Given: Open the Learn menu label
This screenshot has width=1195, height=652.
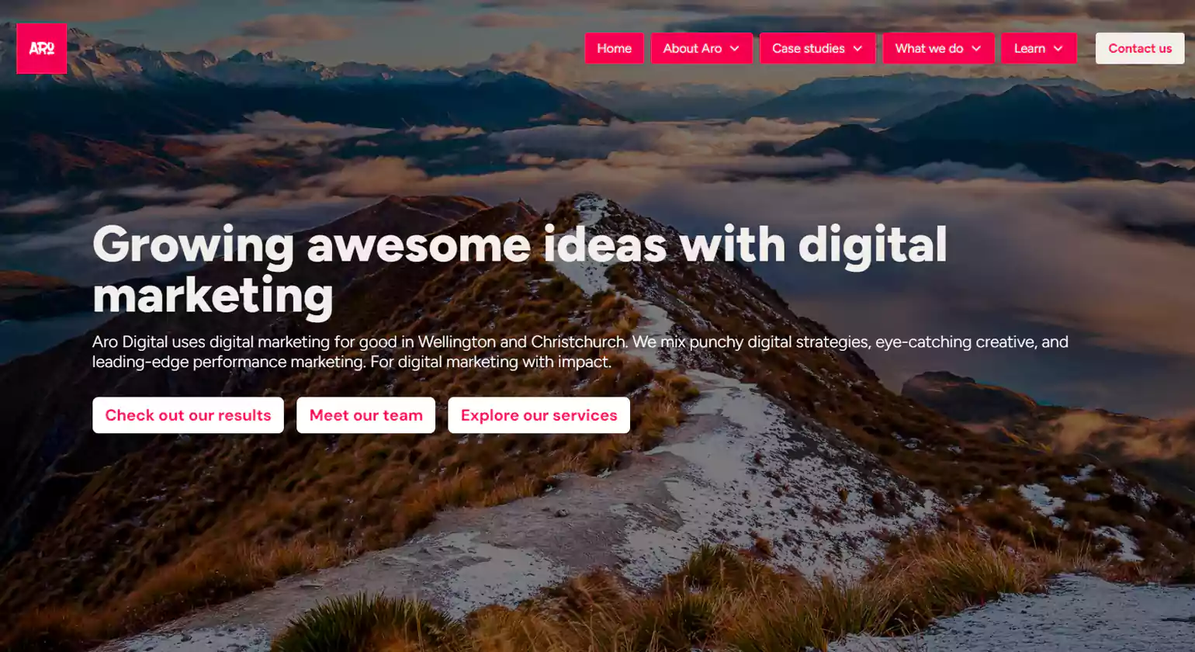Looking at the screenshot, I should pyautogui.click(x=1029, y=48).
